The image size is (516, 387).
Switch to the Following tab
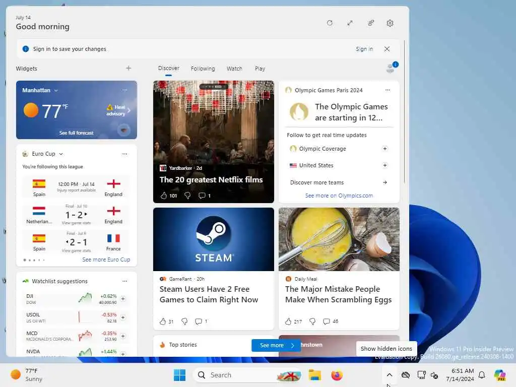point(203,69)
